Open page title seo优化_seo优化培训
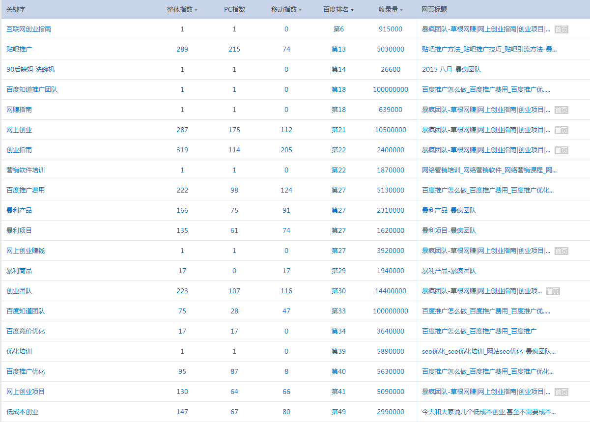 (x=489, y=351)
